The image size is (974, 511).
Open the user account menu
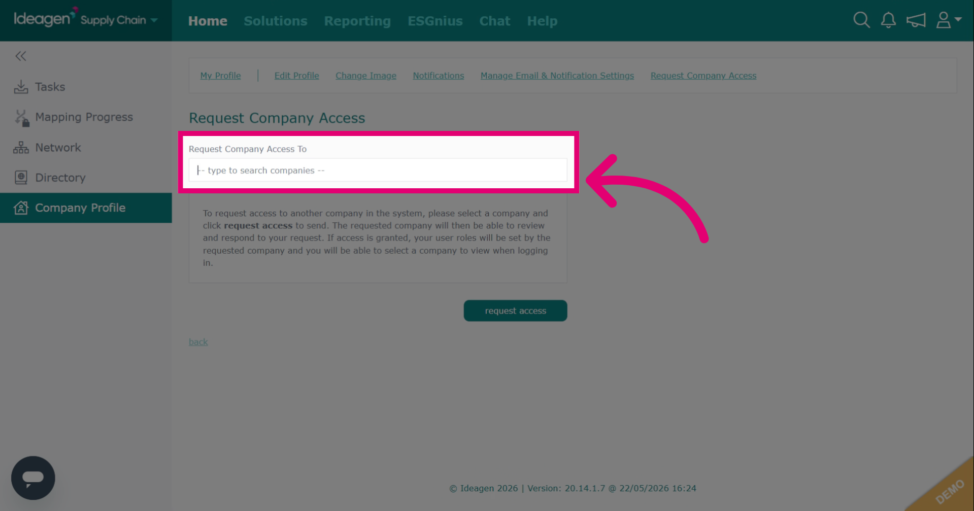(949, 20)
